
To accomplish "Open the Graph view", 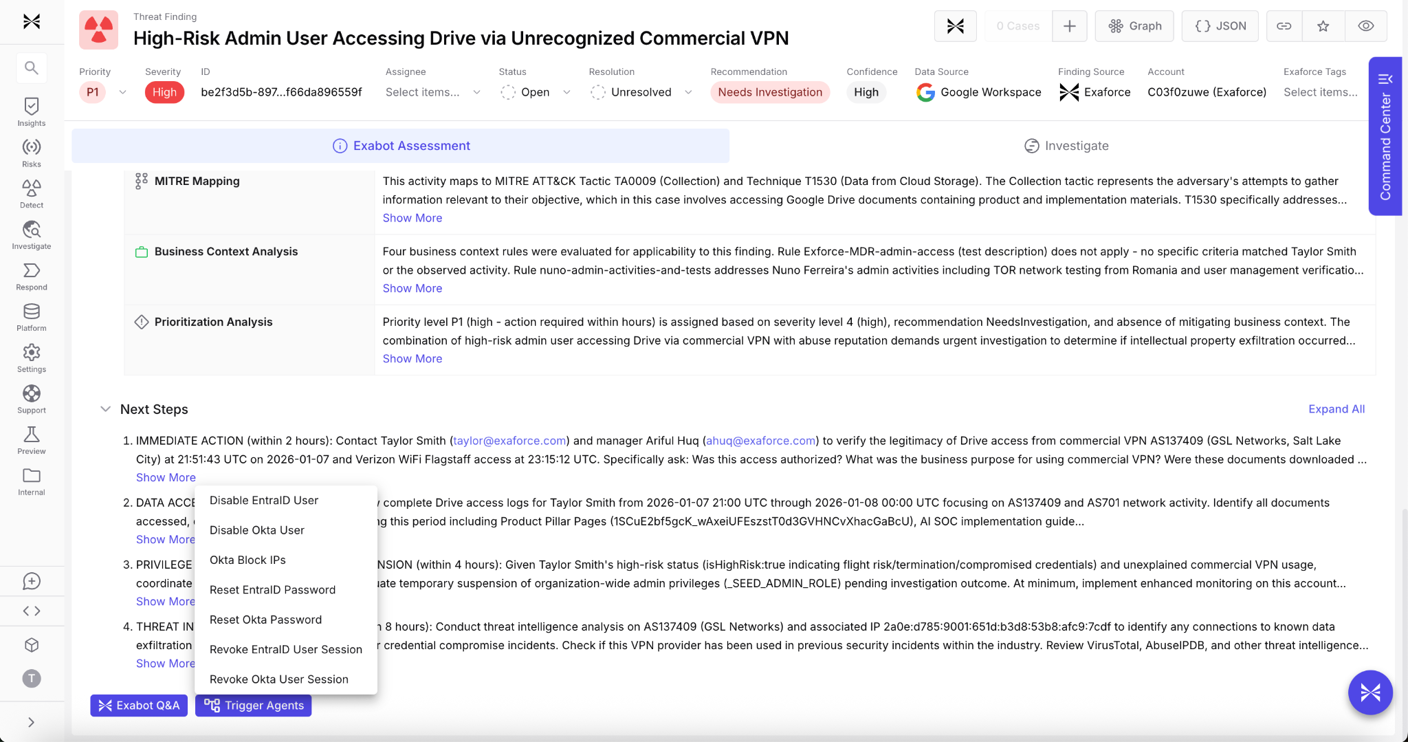I will point(1134,26).
